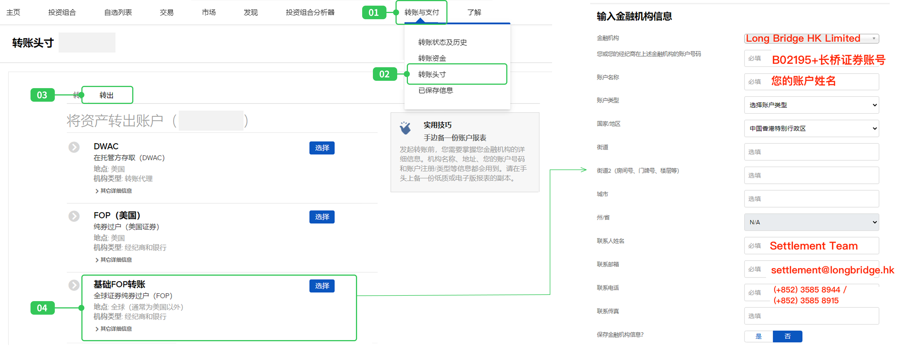Click the round arrow icon beside 基础FOP转账
This screenshot has height=348, width=904.
point(74,285)
